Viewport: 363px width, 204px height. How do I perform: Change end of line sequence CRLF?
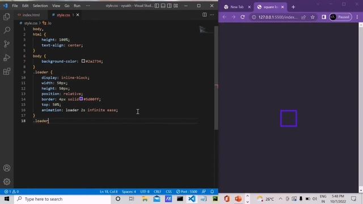[x=157, y=192]
